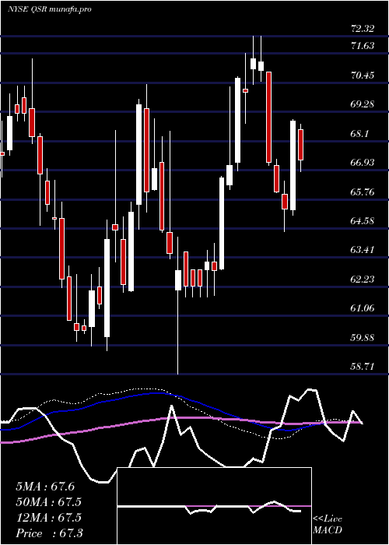
Task: Click the MACD inset chart panel
Action: pyautogui.click(x=214, y=506)
